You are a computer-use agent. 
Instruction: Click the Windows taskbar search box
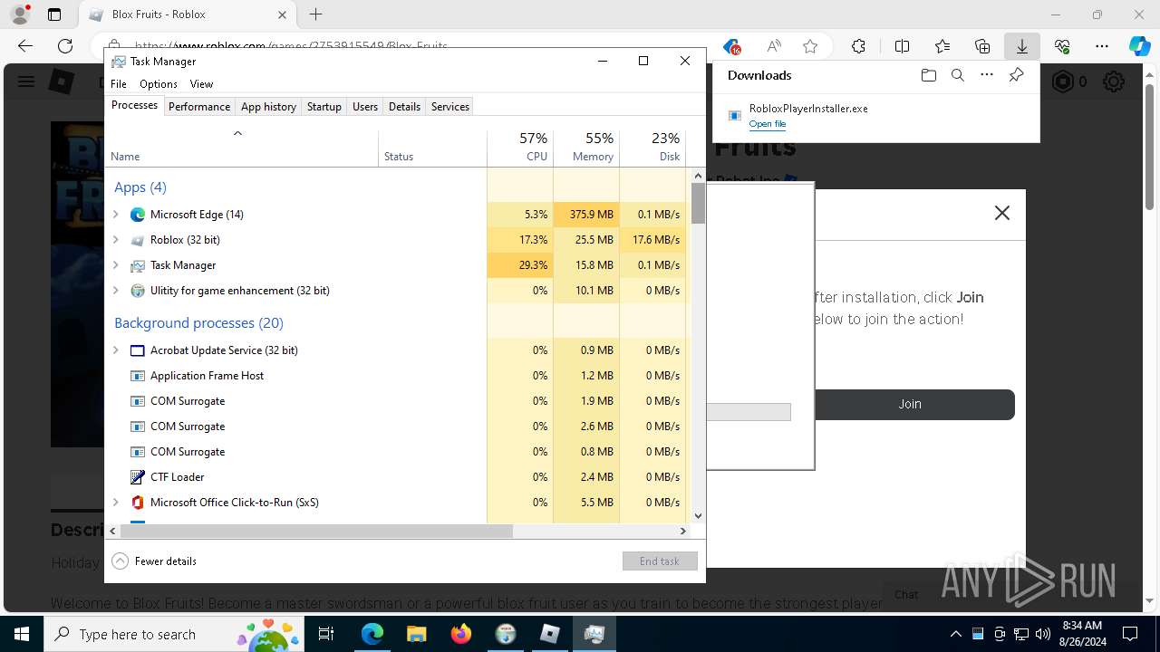pos(176,634)
